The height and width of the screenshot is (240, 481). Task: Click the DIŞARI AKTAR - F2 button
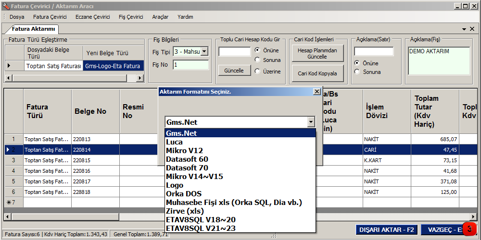pyautogui.click(x=387, y=229)
